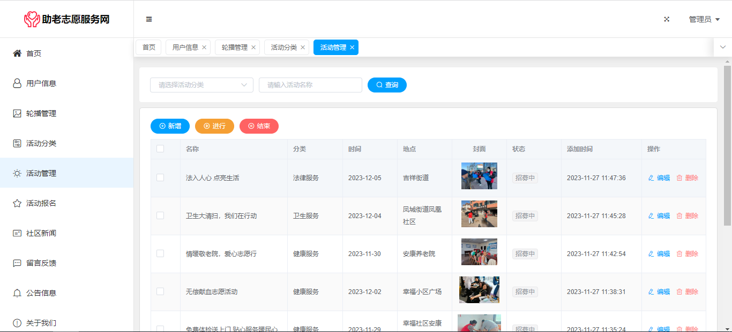The width and height of the screenshot is (732, 332).
Task: Select the checkbox for 无偿献血志愿活动
Action: [x=160, y=291]
